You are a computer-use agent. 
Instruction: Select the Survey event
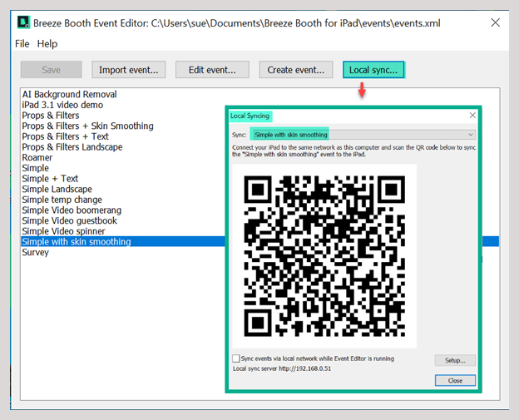pos(36,253)
